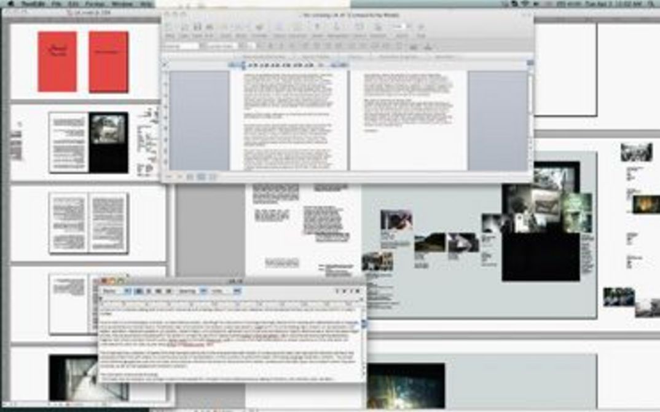Open the Window menu in menu bar
660x412 pixels.
122,3
